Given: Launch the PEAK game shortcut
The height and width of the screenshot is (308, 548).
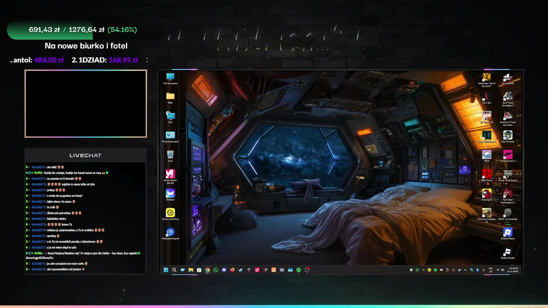Looking at the screenshot, I should [x=486, y=156].
